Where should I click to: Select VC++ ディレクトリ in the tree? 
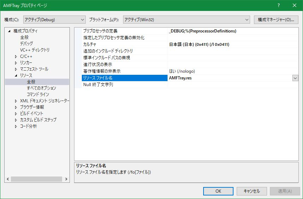35,50
